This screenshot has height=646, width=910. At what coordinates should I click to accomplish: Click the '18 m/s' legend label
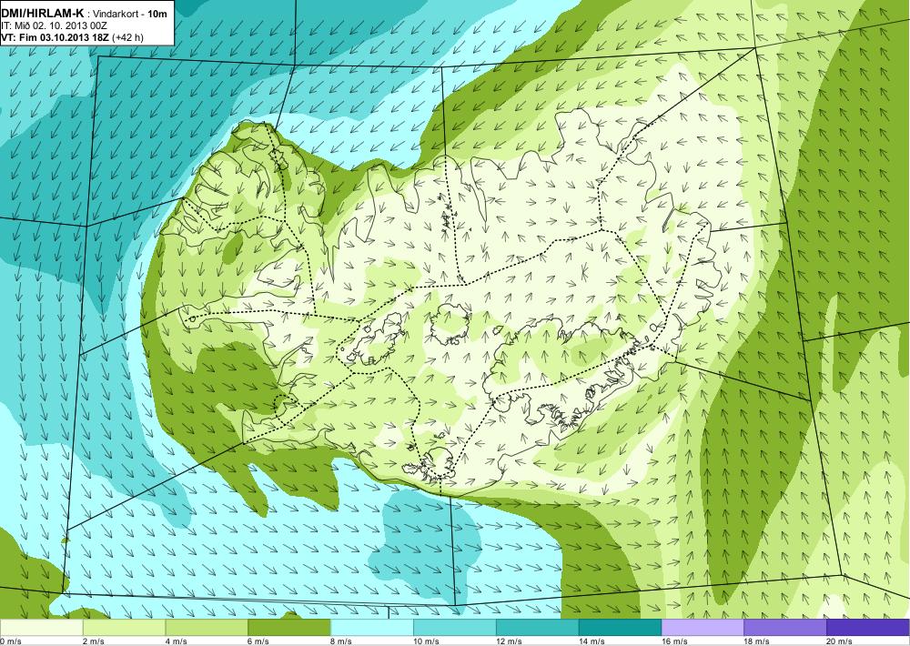click(x=757, y=641)
